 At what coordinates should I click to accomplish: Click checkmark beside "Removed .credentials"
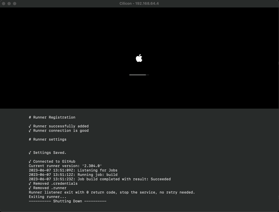[x=30, y=184]
